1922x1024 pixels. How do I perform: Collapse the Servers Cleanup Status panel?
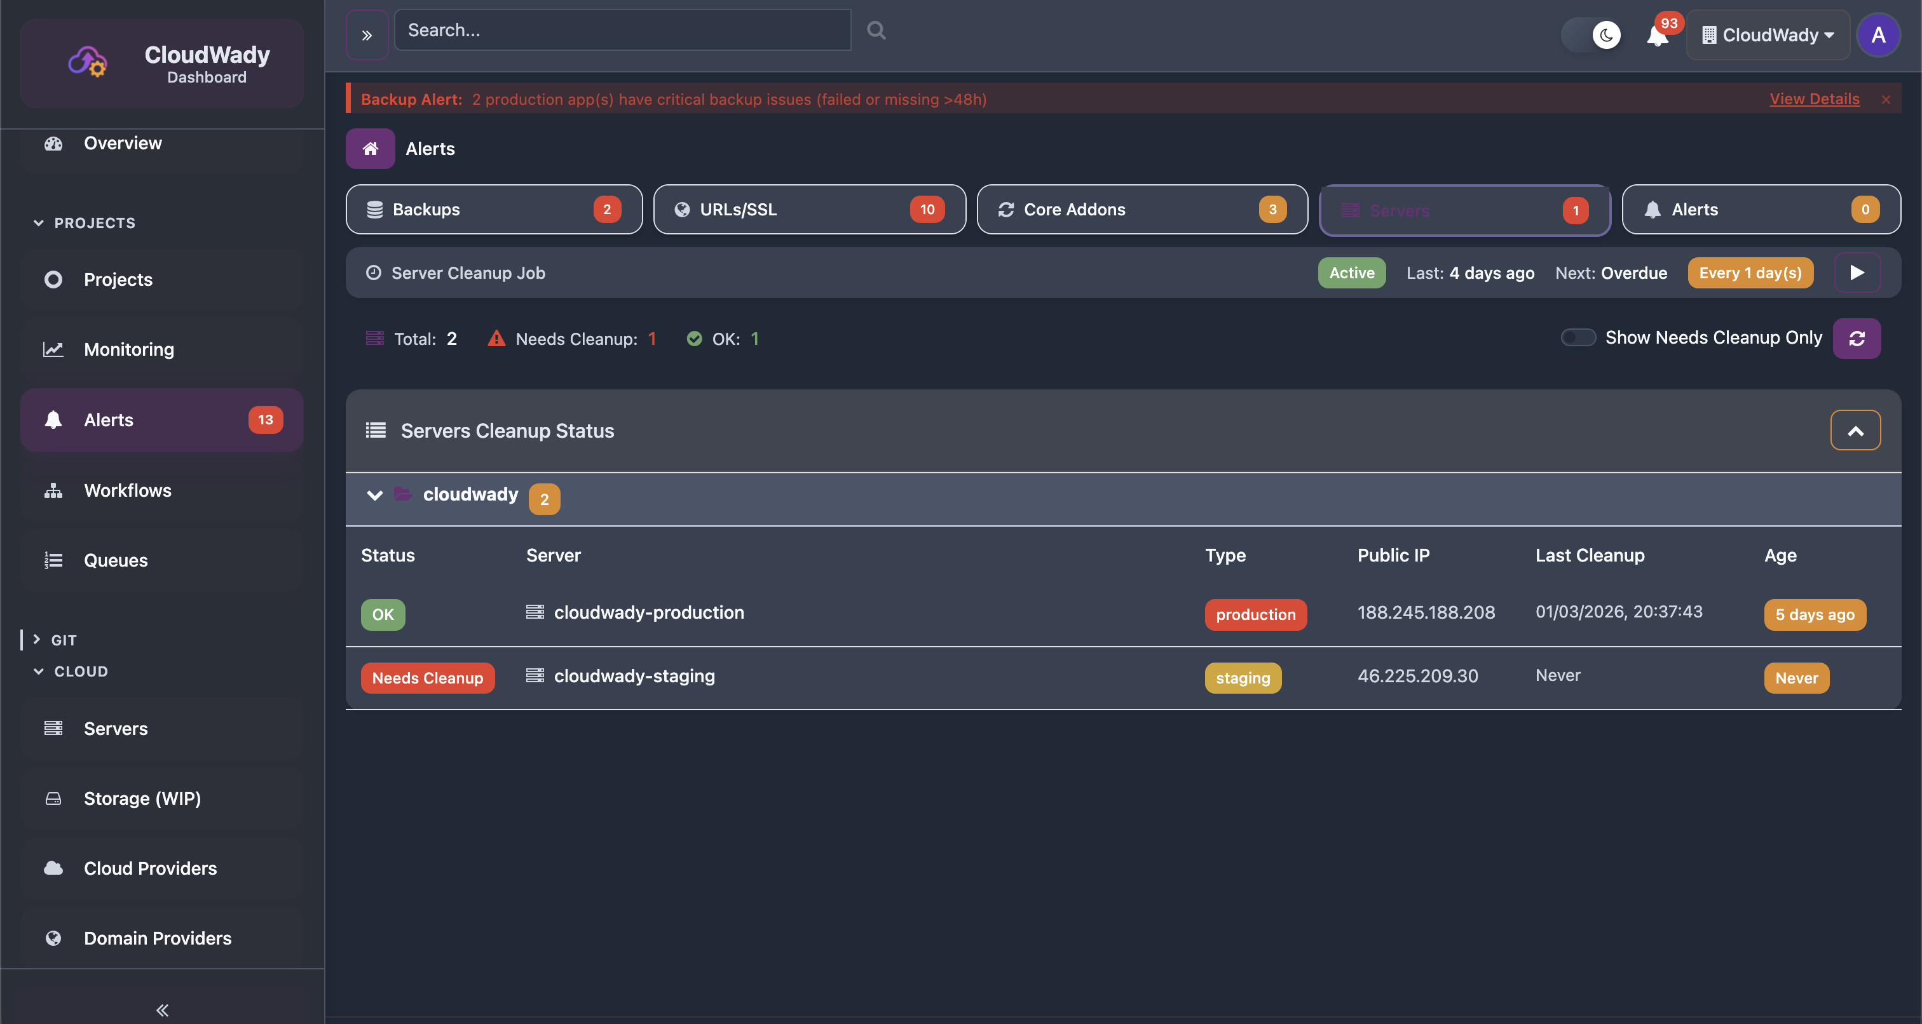click(1856, 429)
